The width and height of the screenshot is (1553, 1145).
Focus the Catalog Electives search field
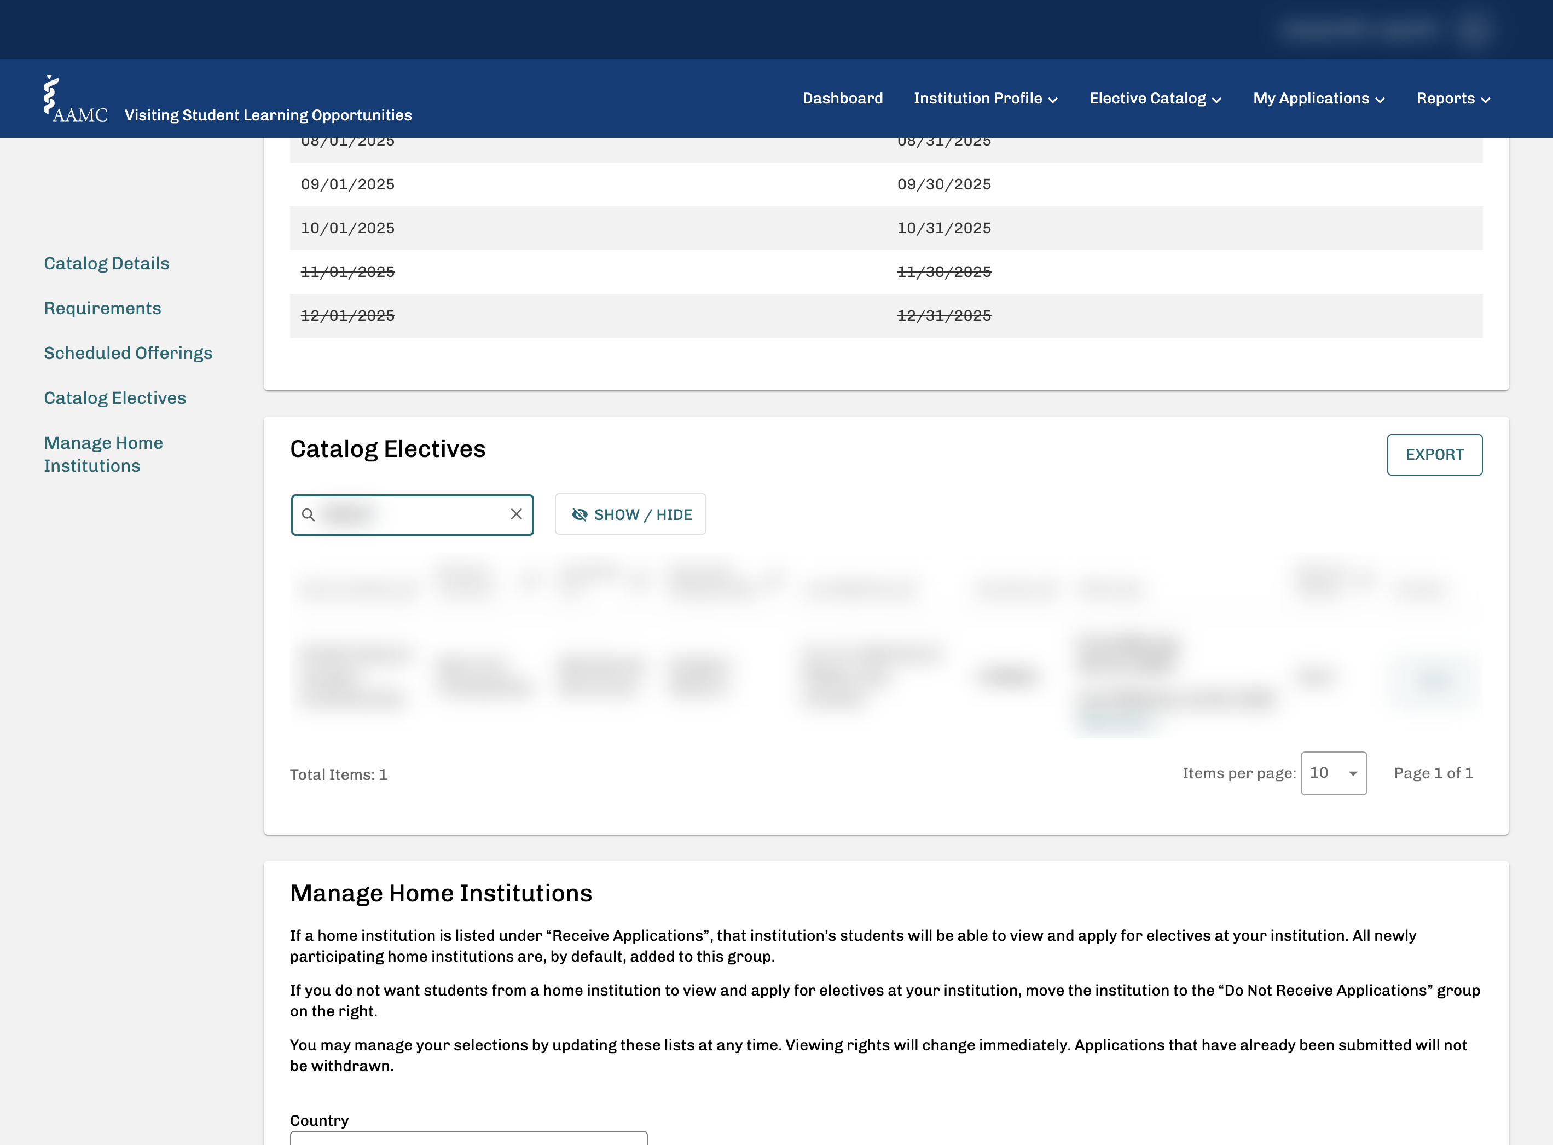click(x=413, y=515)
